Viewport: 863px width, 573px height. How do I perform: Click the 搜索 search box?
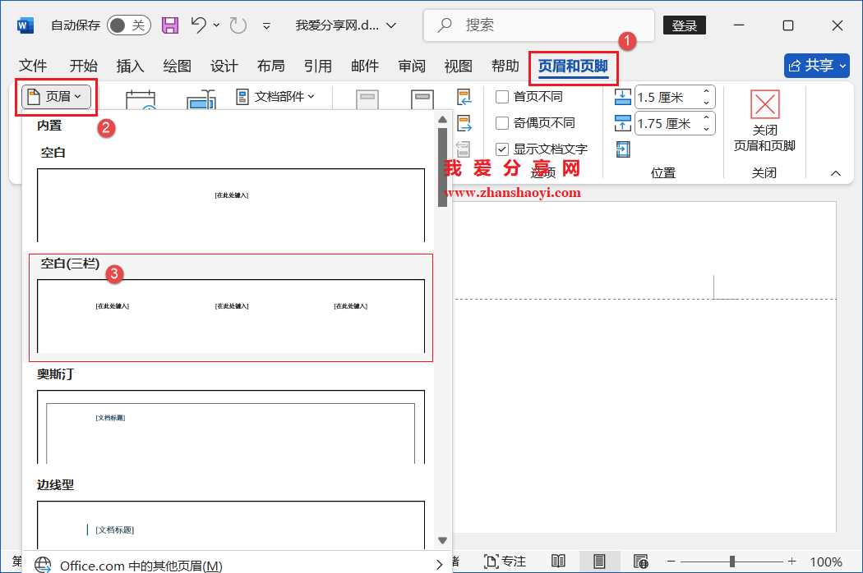pyautogui.click(x=539, y=25)
